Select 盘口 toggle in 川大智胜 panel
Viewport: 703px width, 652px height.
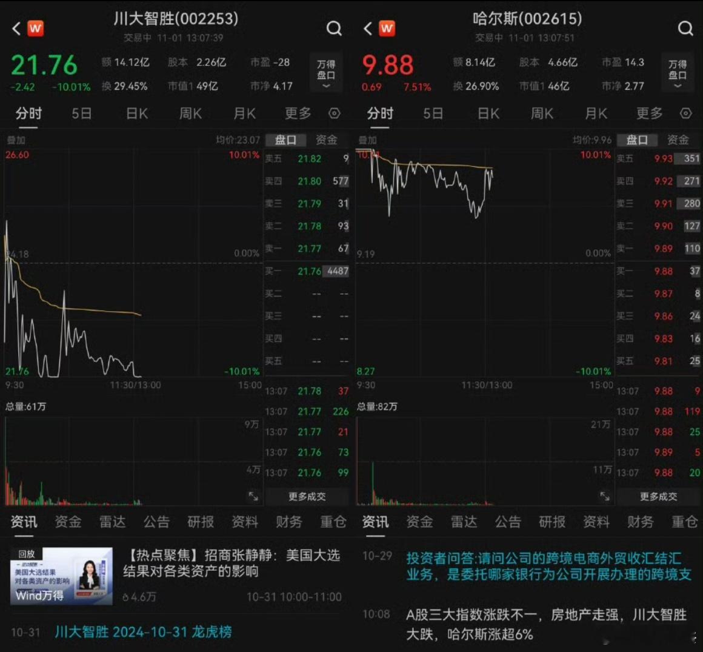pos(285,140)
